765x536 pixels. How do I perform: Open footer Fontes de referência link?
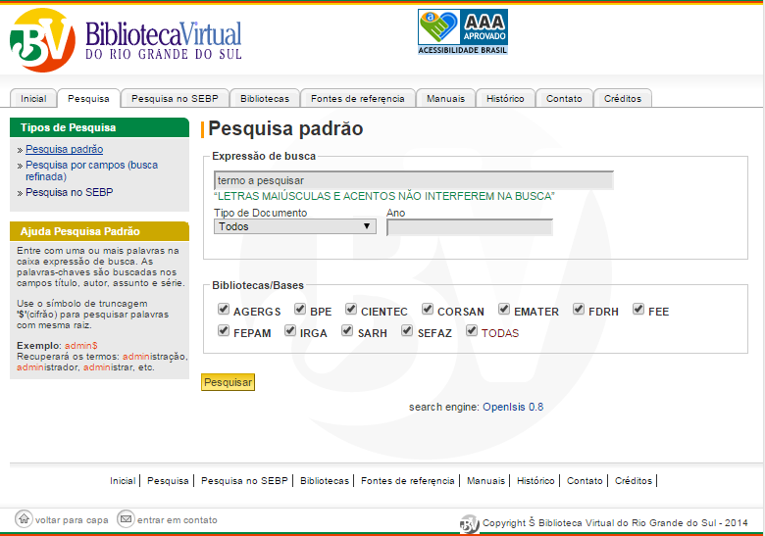pos(407,481)
